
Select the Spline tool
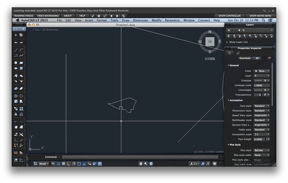(21, 55)
